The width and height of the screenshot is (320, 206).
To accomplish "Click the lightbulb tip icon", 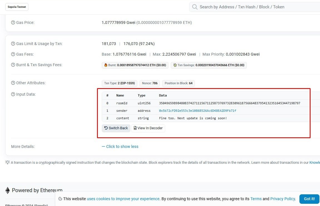I will tap(8, 163).
